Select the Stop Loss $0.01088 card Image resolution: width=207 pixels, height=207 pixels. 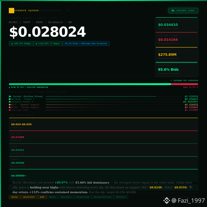[x=103, y=137]
